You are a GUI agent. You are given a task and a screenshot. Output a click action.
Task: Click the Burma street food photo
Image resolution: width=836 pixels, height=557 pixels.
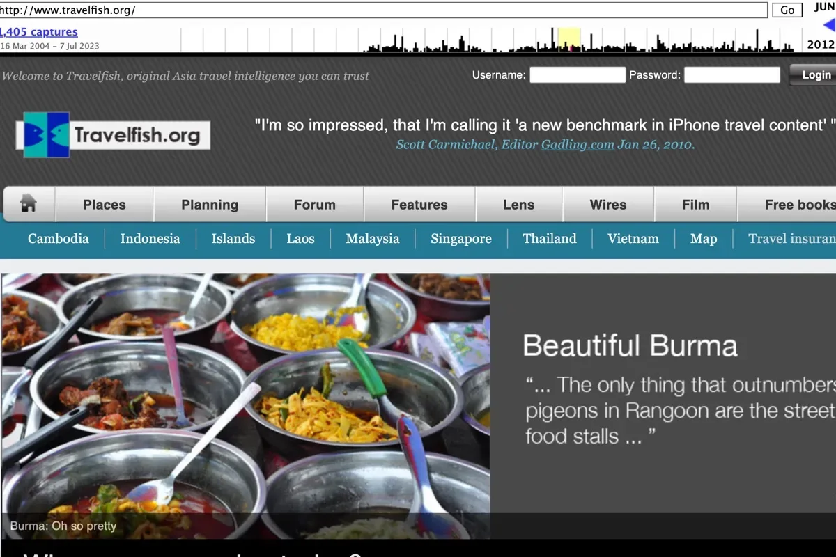click(245, 406)
